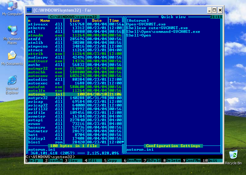
Task: Select the avicap32 dll file row
Action: pos(75,105)
